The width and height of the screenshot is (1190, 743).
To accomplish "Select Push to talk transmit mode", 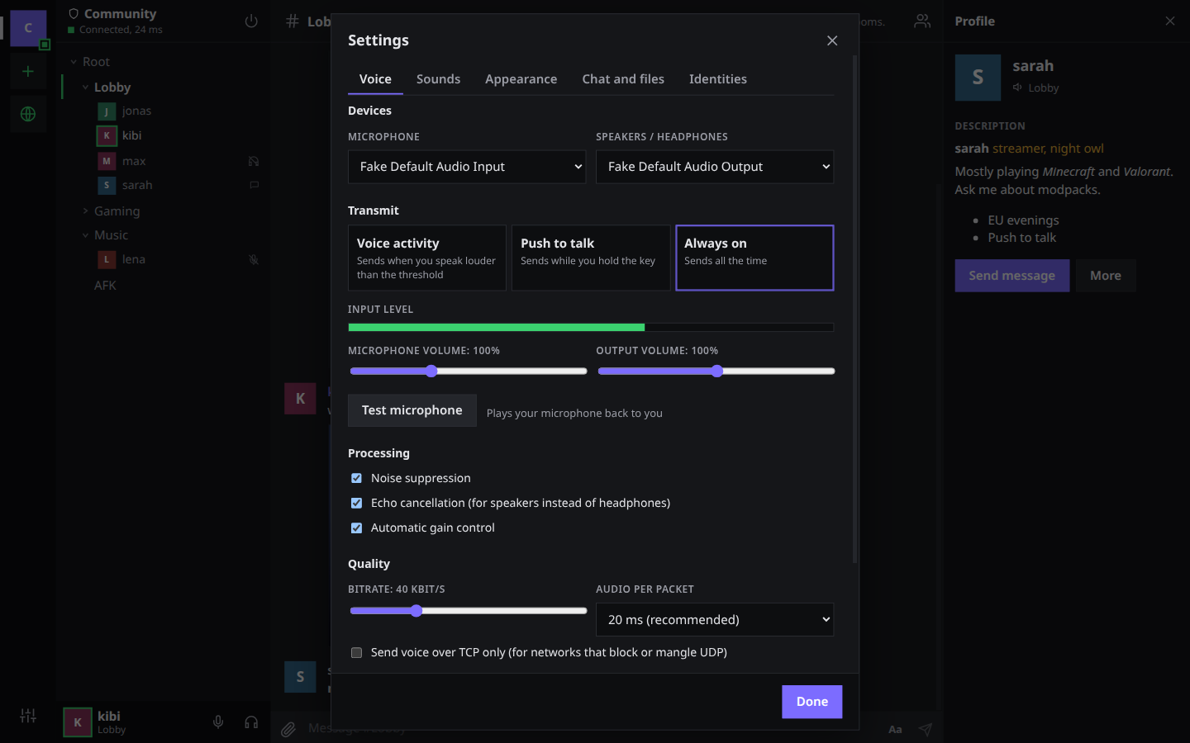I will (x=591, y=258).
